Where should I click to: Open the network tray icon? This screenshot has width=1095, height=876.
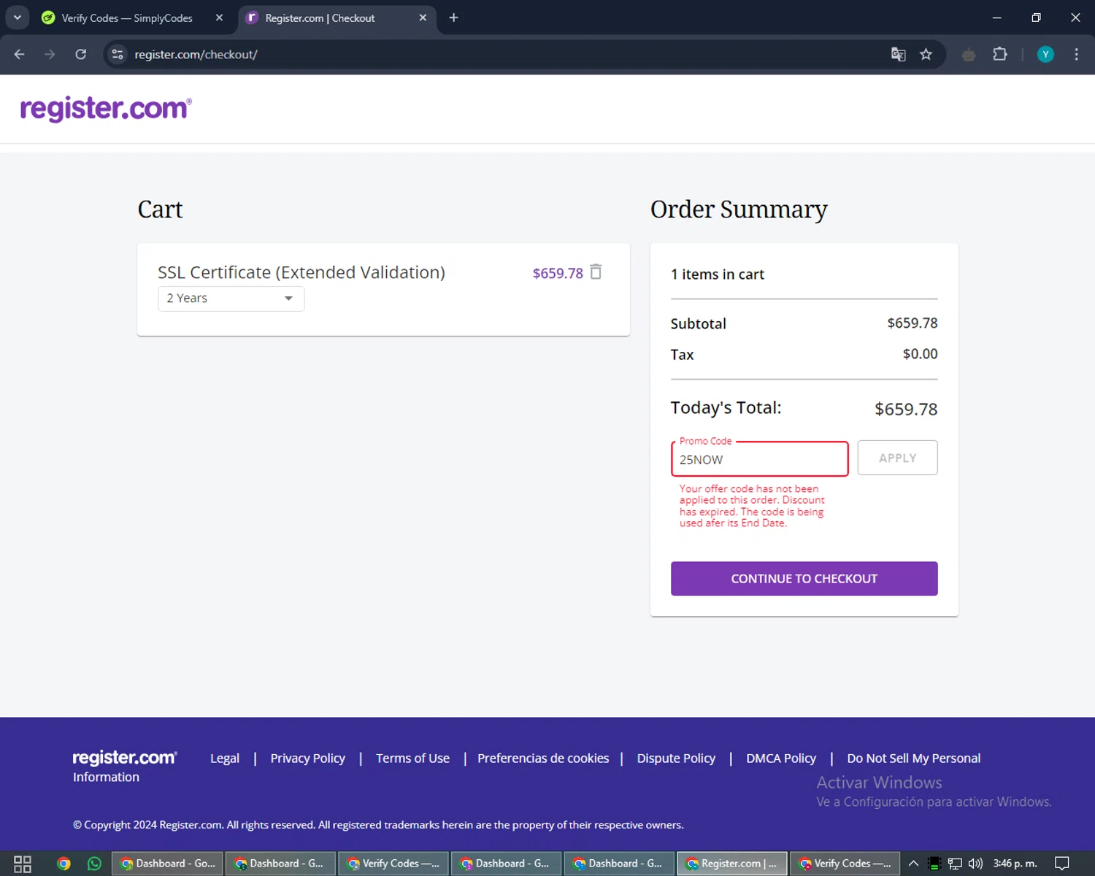click(955, 864)
